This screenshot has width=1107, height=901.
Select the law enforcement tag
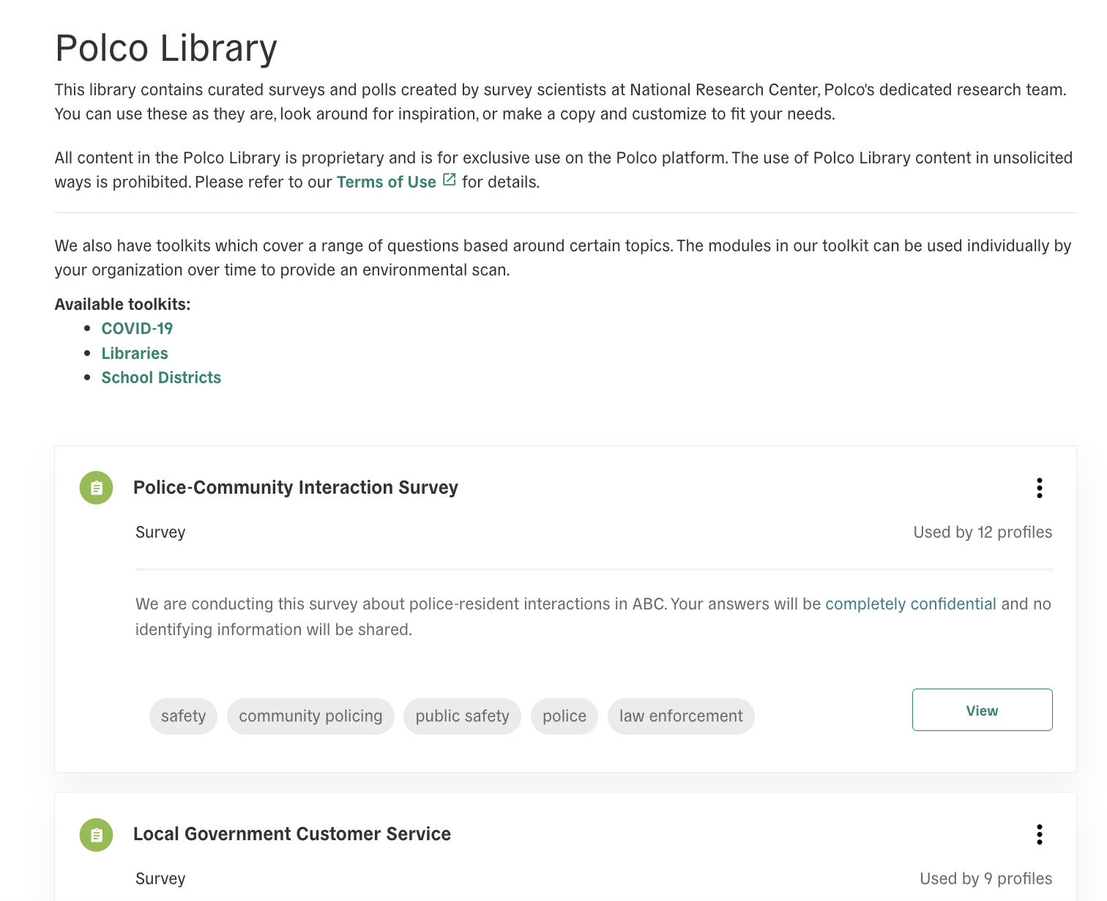[681, 716]
